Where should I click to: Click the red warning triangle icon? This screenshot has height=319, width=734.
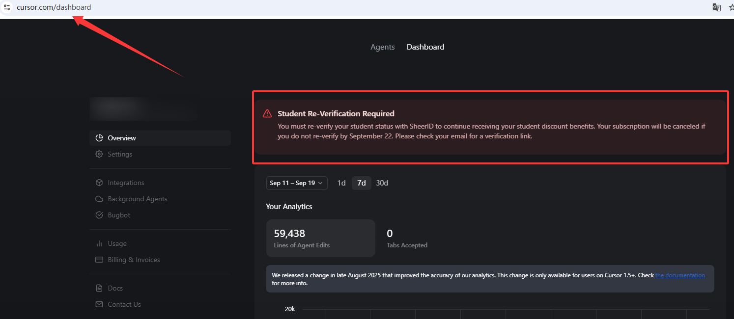pyautogui.click(x=267, y=113)
